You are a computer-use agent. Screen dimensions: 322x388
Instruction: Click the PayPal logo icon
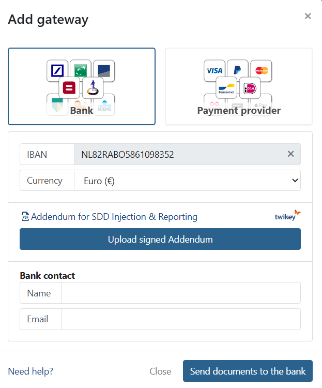pyautogui.click(x=237, y=70)
